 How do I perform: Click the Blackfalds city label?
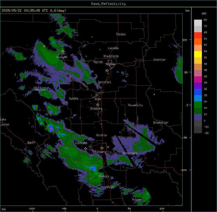pyautogui.click(x=111, y=56)
